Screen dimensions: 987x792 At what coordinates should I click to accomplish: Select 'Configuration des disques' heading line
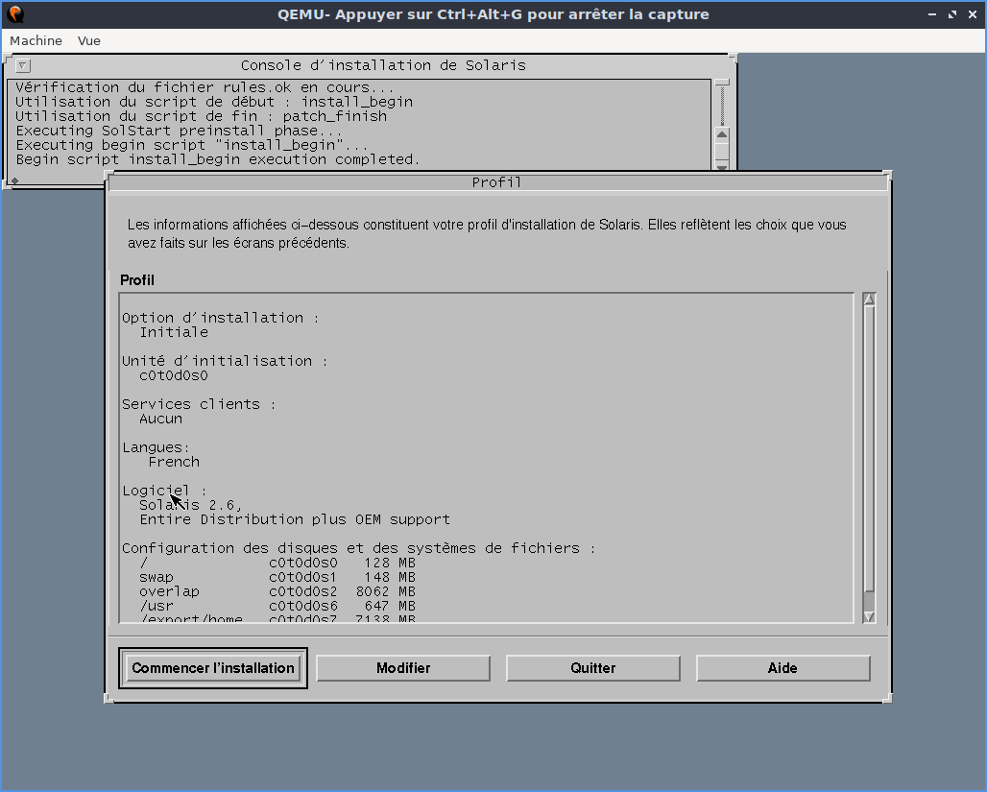(358, 548)
